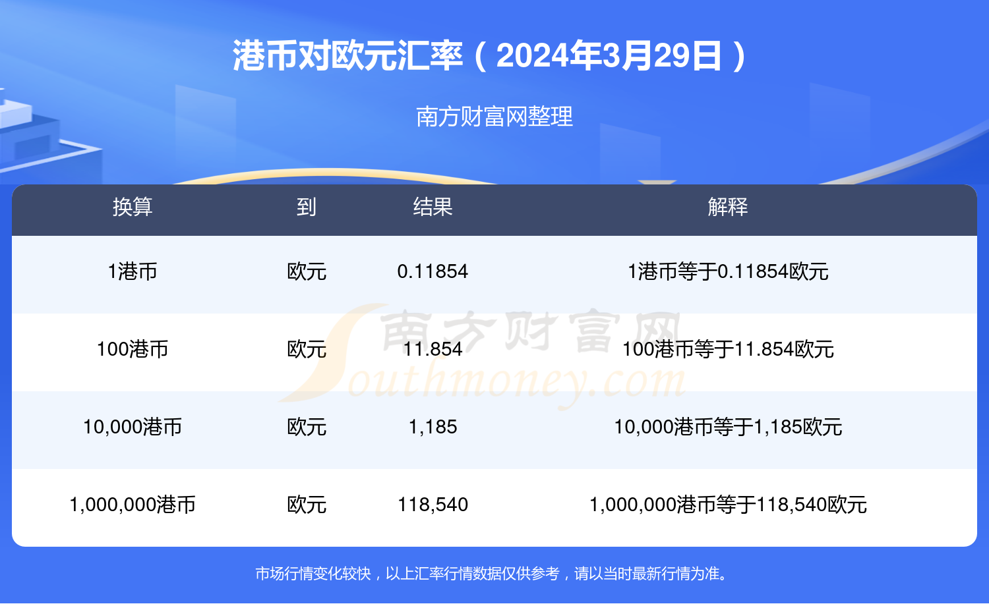Select the 1,000,000港币 cell
989x606 pixels.
[x=133, y=505]
